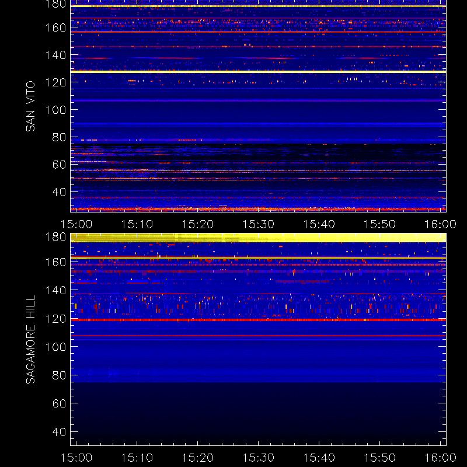Select the 60 label on SAN VITO axis
The height and width of the screenshot is (467, 467).
click(x=59, y=165)
